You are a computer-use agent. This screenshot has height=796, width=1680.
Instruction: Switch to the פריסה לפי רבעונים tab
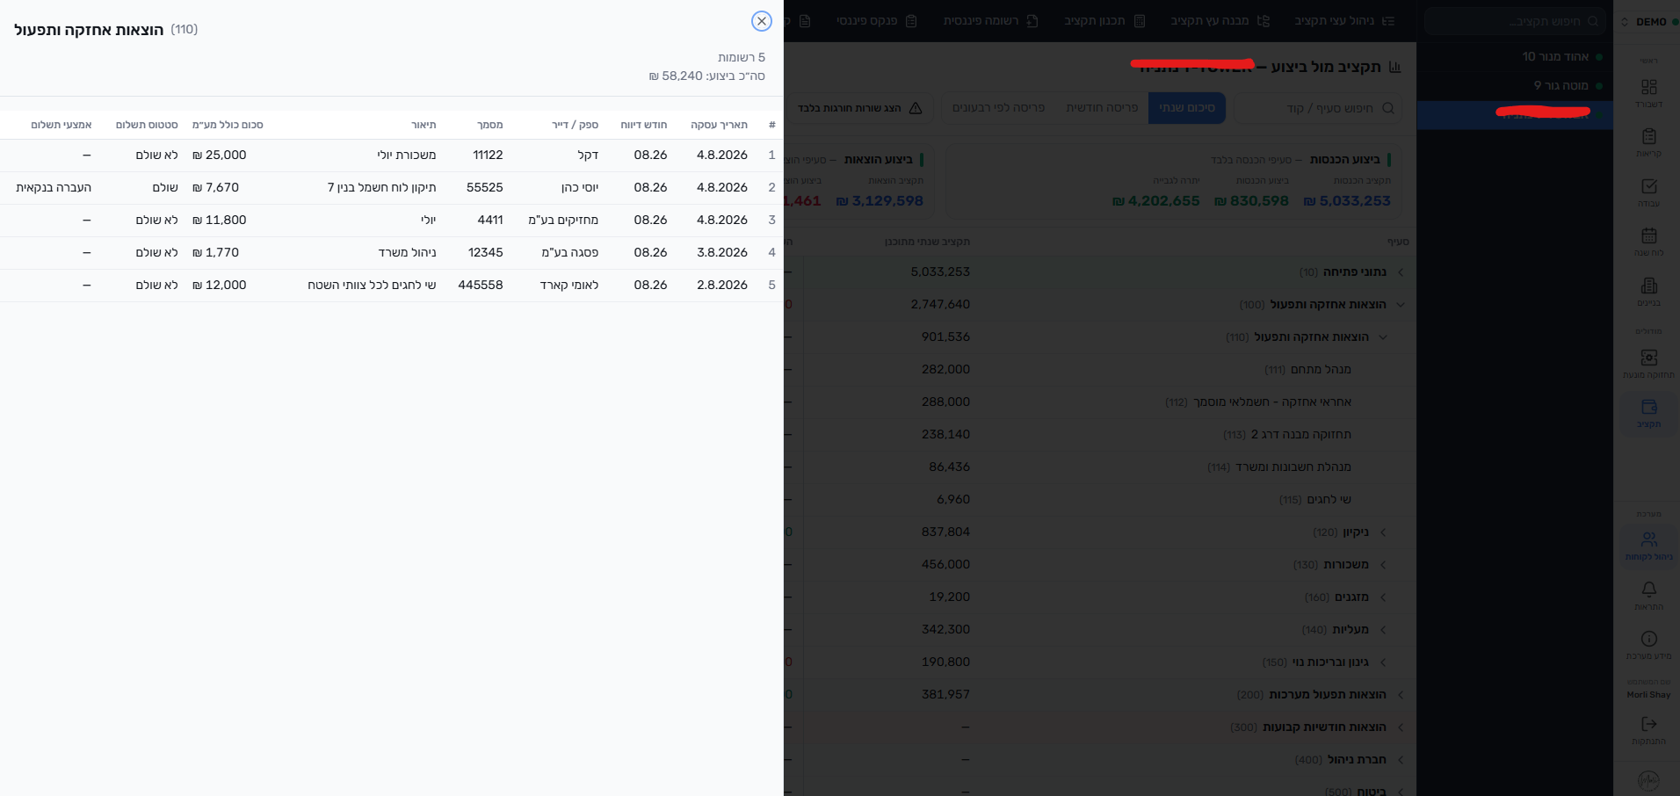999,108
